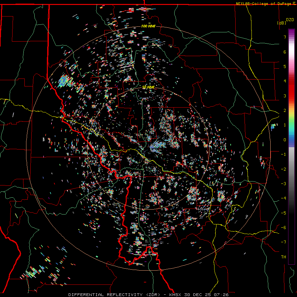Select the 4 value on color scale
This screenshot has width=297, height=297.
pyautogui.click(x=285, y=81)
